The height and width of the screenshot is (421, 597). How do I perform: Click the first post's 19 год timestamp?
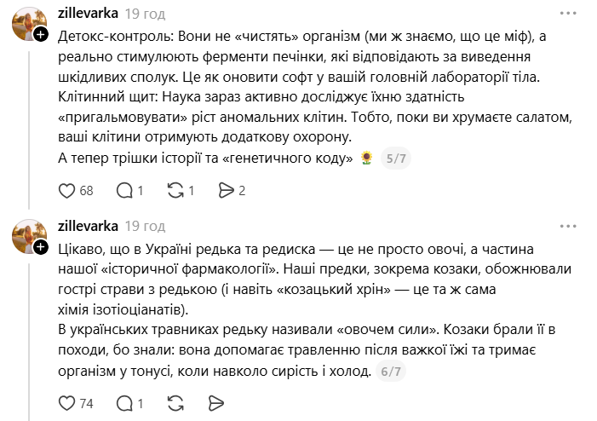tap(145, 14)
